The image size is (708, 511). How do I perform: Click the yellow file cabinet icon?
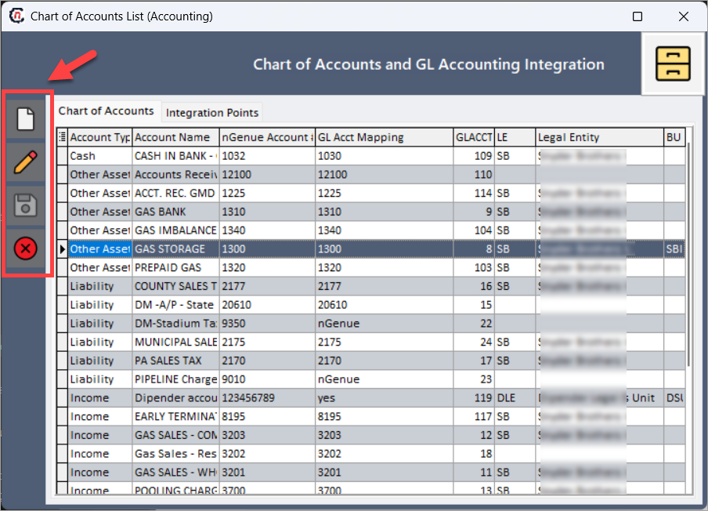click(x=673, y=63)
